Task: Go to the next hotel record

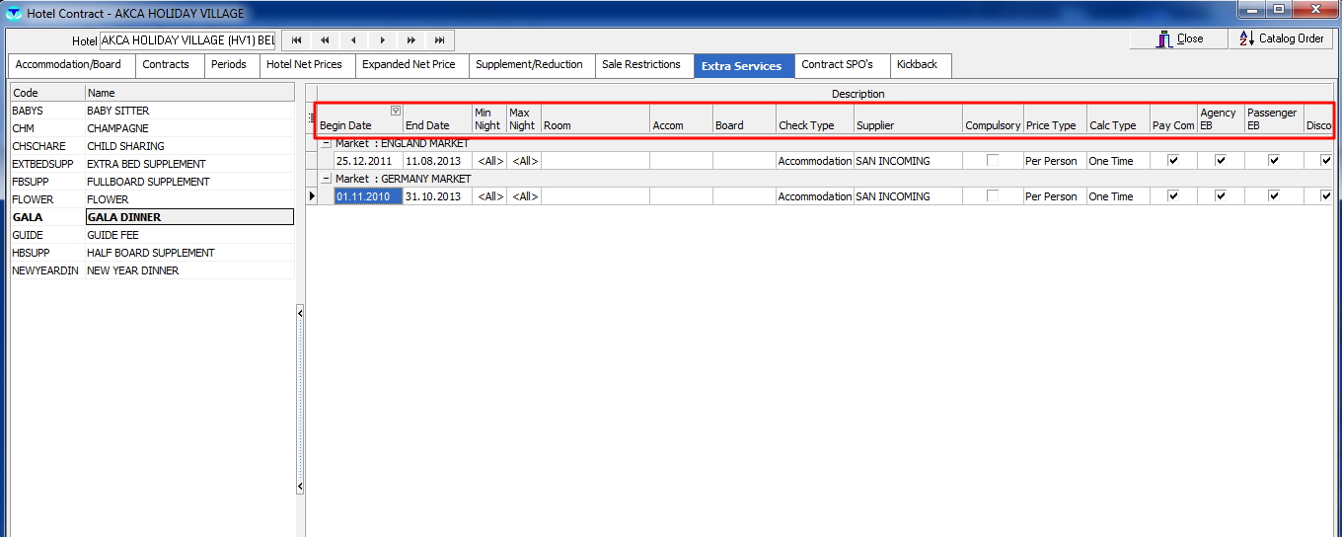Action: (x=383, y=40)
